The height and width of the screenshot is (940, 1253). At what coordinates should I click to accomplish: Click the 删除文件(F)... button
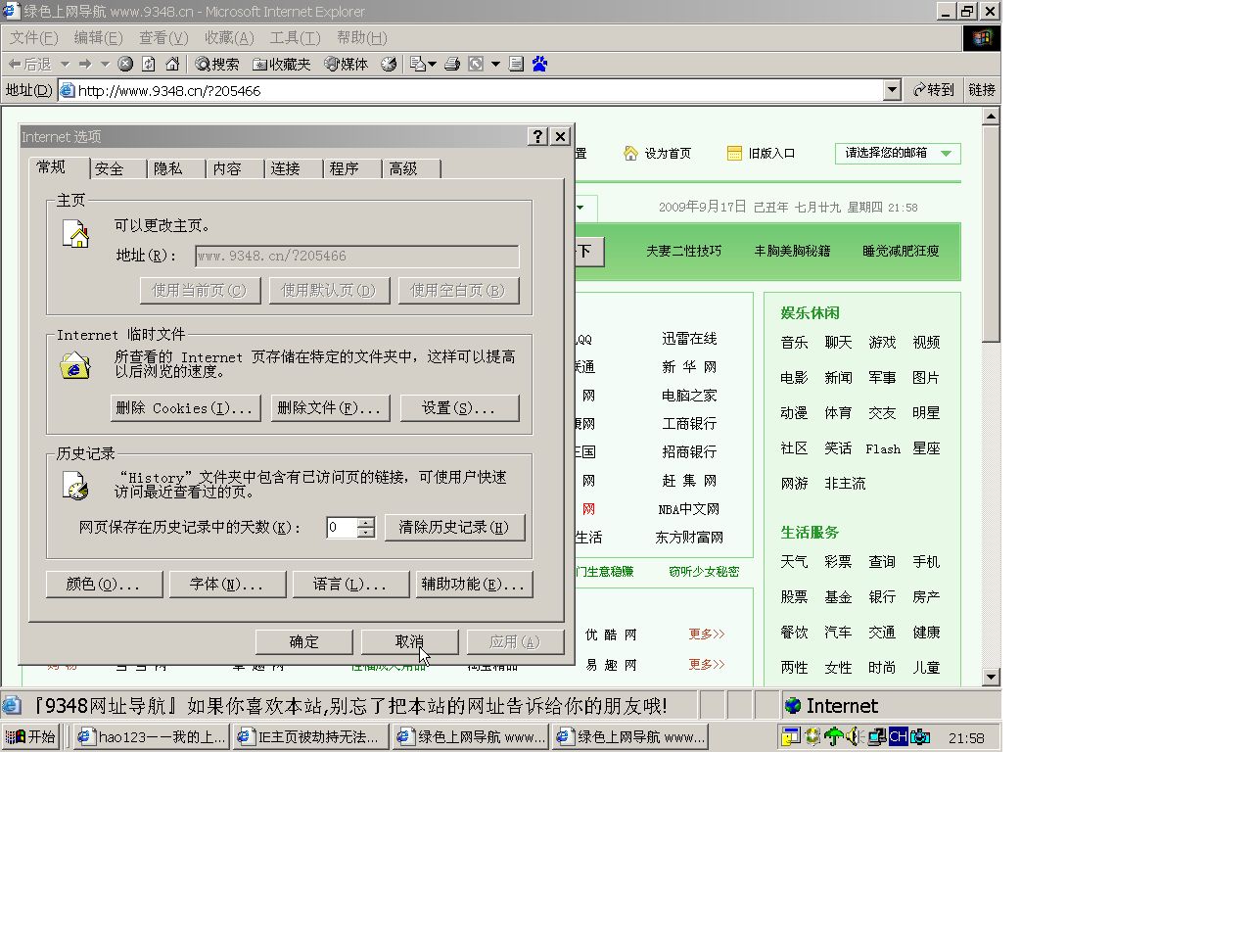[x=330, y=407]
